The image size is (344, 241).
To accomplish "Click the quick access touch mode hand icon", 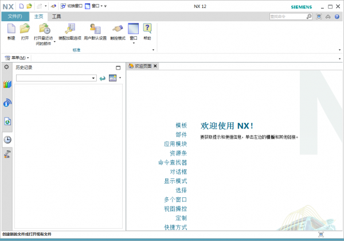I will 53,6.
